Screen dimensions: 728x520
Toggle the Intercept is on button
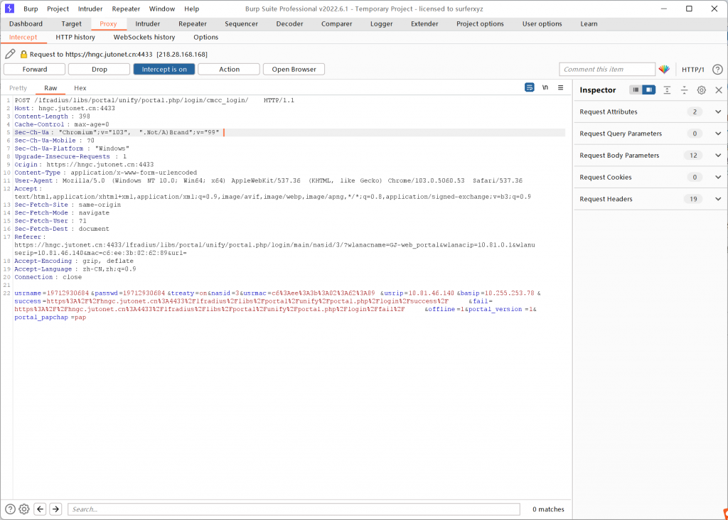[x=164, y=69]
